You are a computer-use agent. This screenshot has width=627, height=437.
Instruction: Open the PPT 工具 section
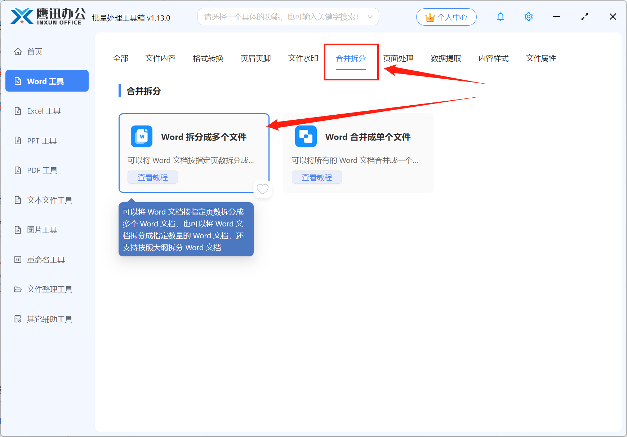41,141
